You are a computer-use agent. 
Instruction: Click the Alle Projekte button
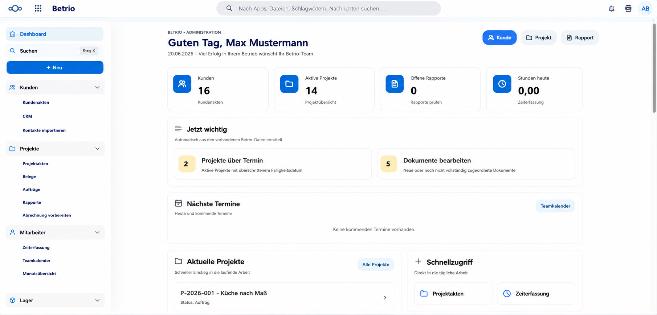pos(376,265)
